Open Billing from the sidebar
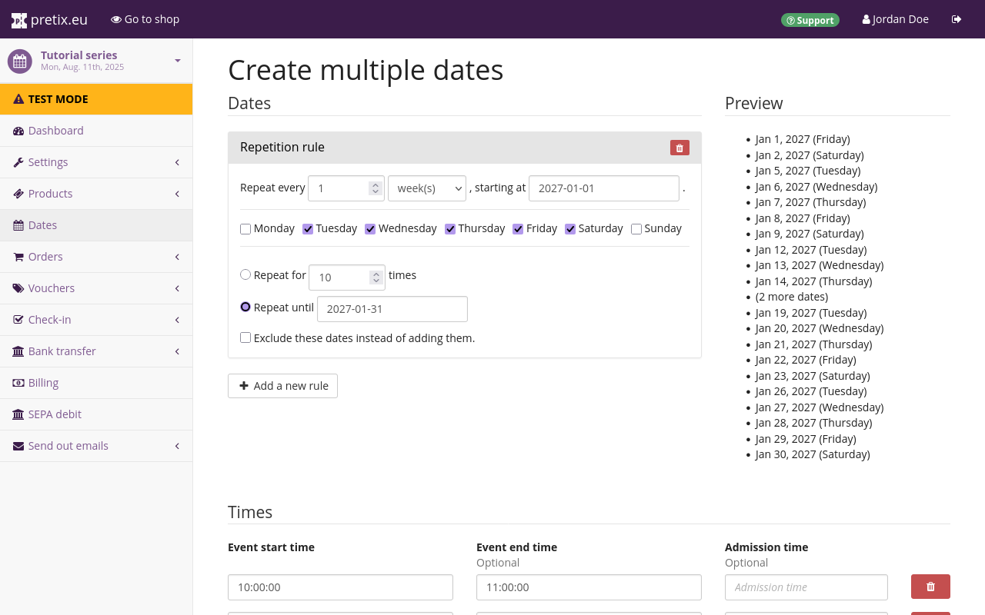Viewport: 985px width, 615px height. click(42, 382)
